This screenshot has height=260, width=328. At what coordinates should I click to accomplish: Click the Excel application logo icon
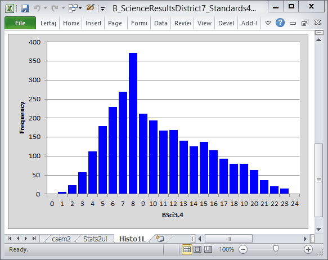tap(10, 8)
